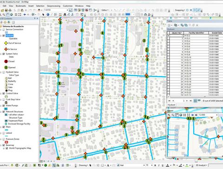Screen dimensions: 223x169
Task: Open the Drawing dropdown menu
Action: click(83, 165)
